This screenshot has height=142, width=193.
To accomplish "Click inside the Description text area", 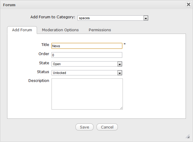I will [87, 94].
